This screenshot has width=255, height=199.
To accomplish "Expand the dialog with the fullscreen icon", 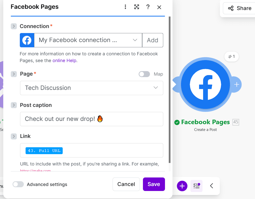I will (137, 7).
